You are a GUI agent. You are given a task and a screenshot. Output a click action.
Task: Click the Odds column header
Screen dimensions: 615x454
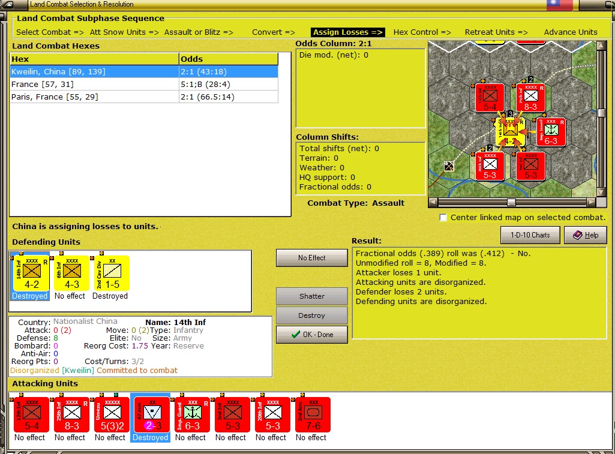[229, 59]
